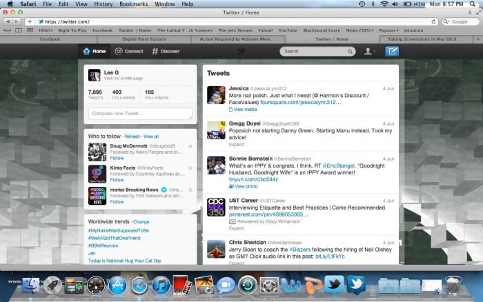Follow msnbc Breaking News
Screen dimensions: 483x302
click(117, 201)
